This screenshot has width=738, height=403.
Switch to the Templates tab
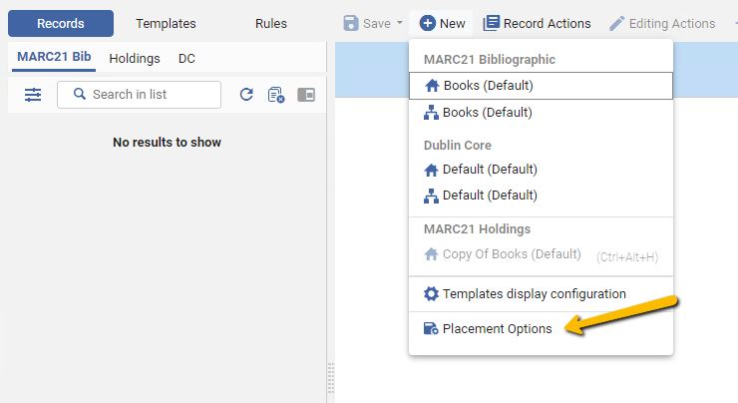[x=166, y=24]
